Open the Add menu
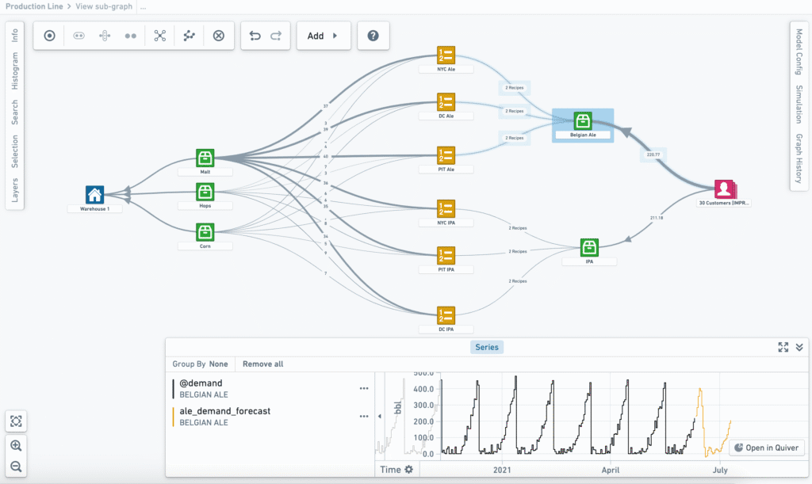812x484 pixels. 324,36
